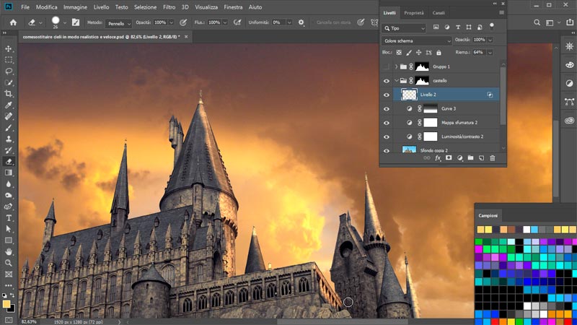The height and width of the screenshot is (325, 577).
Task: Toggle lock transparent pixels icon
Action: (x=399, y=53)
